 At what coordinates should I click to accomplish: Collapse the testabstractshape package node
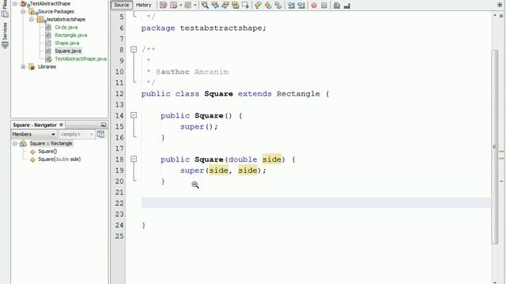(32, 19)
